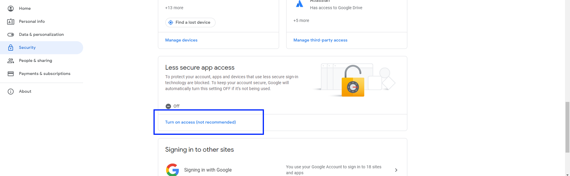Click the About info circle icon
Screen dimensions: 570x176
[x=11, y=92]
